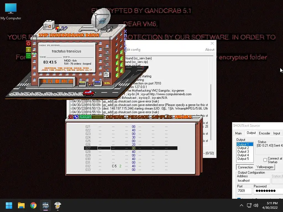Screen dimensions: 283x212
Task: Open the Input tab in SHOUTcast Source
Action: point(276,133)
